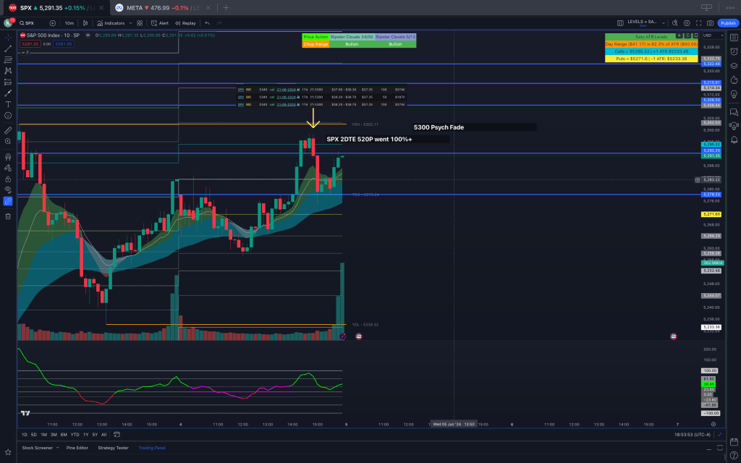Expand the collapsed indicator legend chevron

pos(22,52)
